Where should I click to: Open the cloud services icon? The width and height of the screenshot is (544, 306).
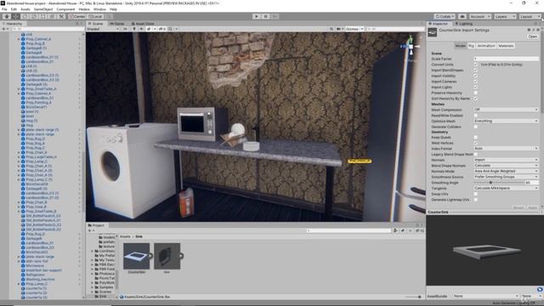tap(462, 16)
